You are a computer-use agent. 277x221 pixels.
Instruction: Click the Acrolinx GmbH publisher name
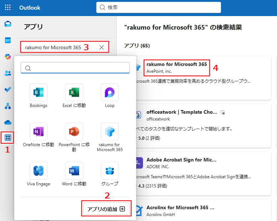(x=160, y=215)
